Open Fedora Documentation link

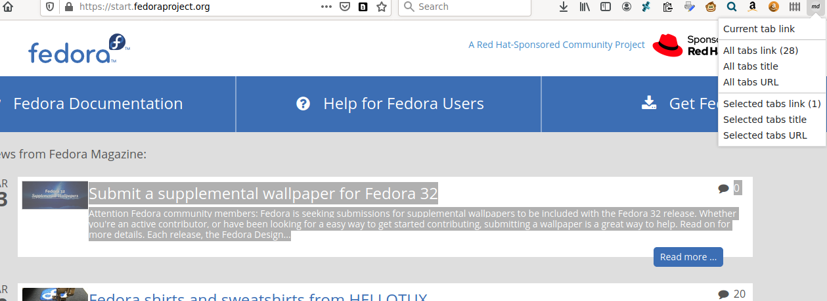(x=98, y=104)
